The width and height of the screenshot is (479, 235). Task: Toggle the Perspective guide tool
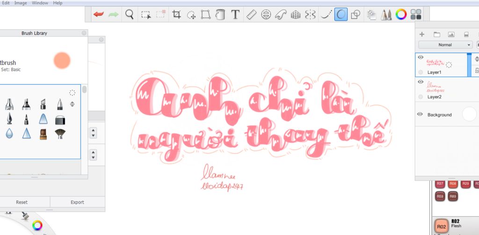(x=296, y=14)
